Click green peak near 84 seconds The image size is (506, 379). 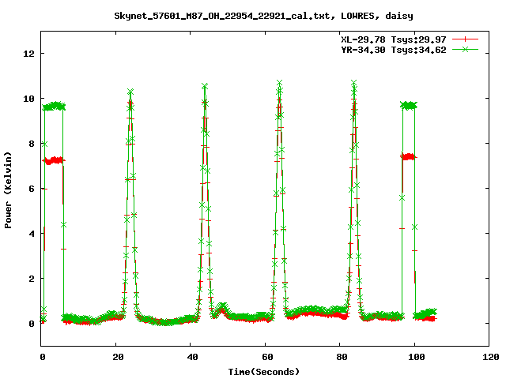point(354,83)
